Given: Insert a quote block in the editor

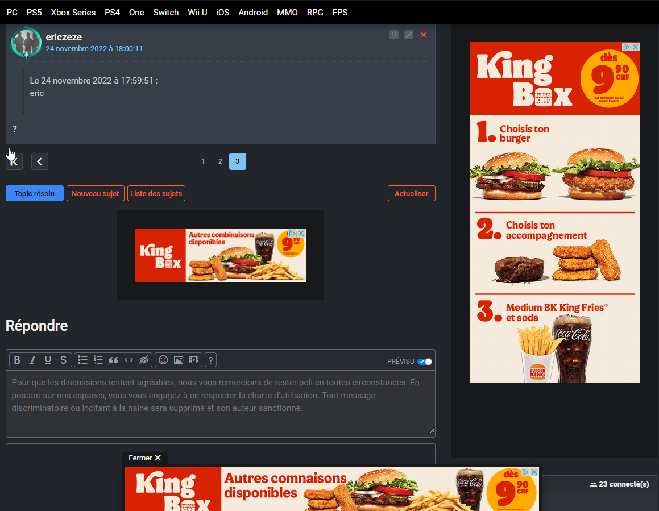Looking at the screenshot, I should pos(113,360).
